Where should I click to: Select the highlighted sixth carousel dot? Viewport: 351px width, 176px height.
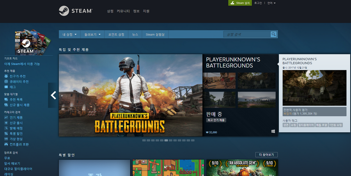tap(166, 140)
